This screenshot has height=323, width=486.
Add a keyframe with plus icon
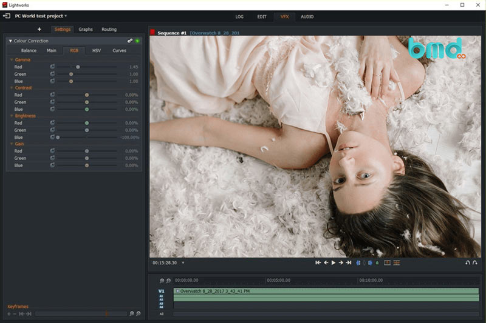tap(9, 314)
